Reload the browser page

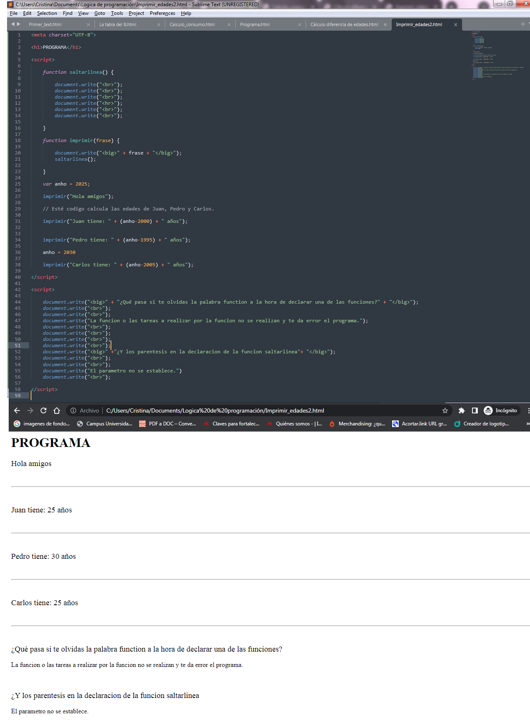(43, 411)
